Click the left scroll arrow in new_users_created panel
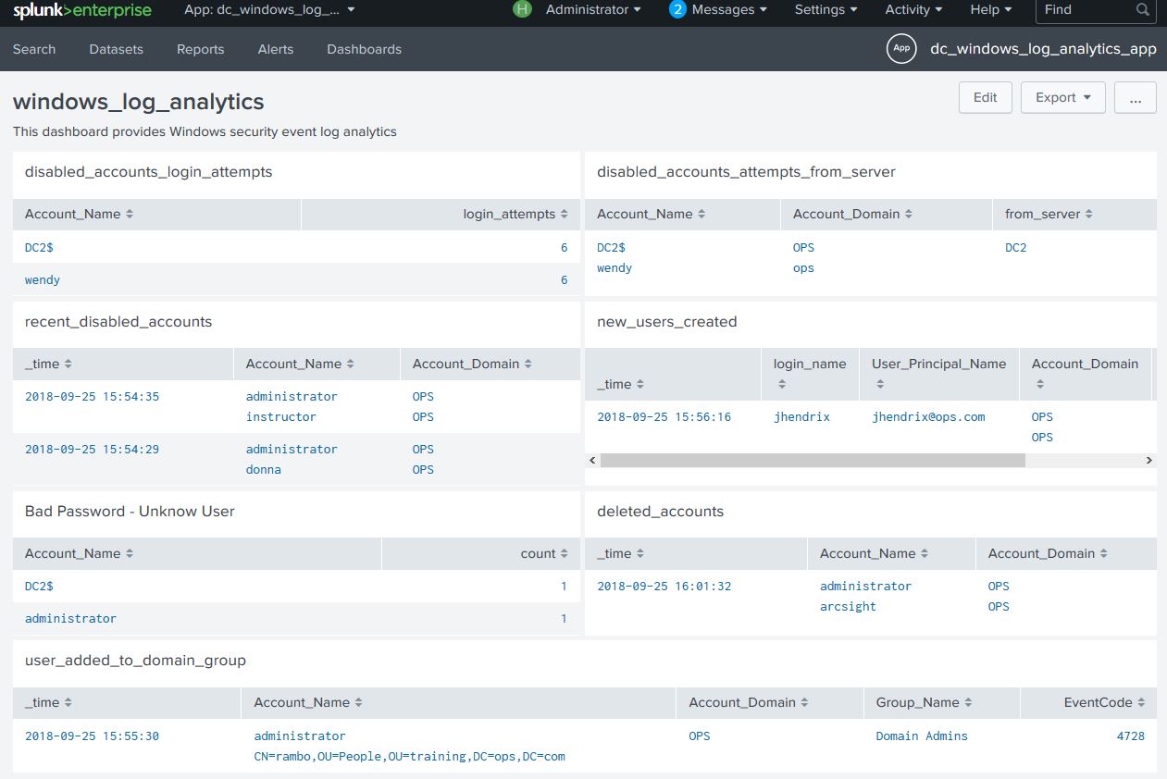 [592, 460]
